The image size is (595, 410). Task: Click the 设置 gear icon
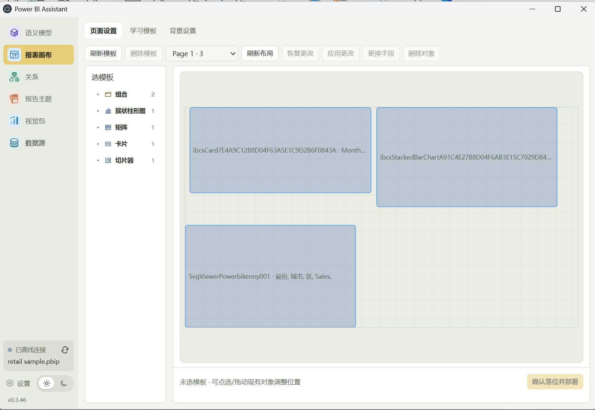10,383
